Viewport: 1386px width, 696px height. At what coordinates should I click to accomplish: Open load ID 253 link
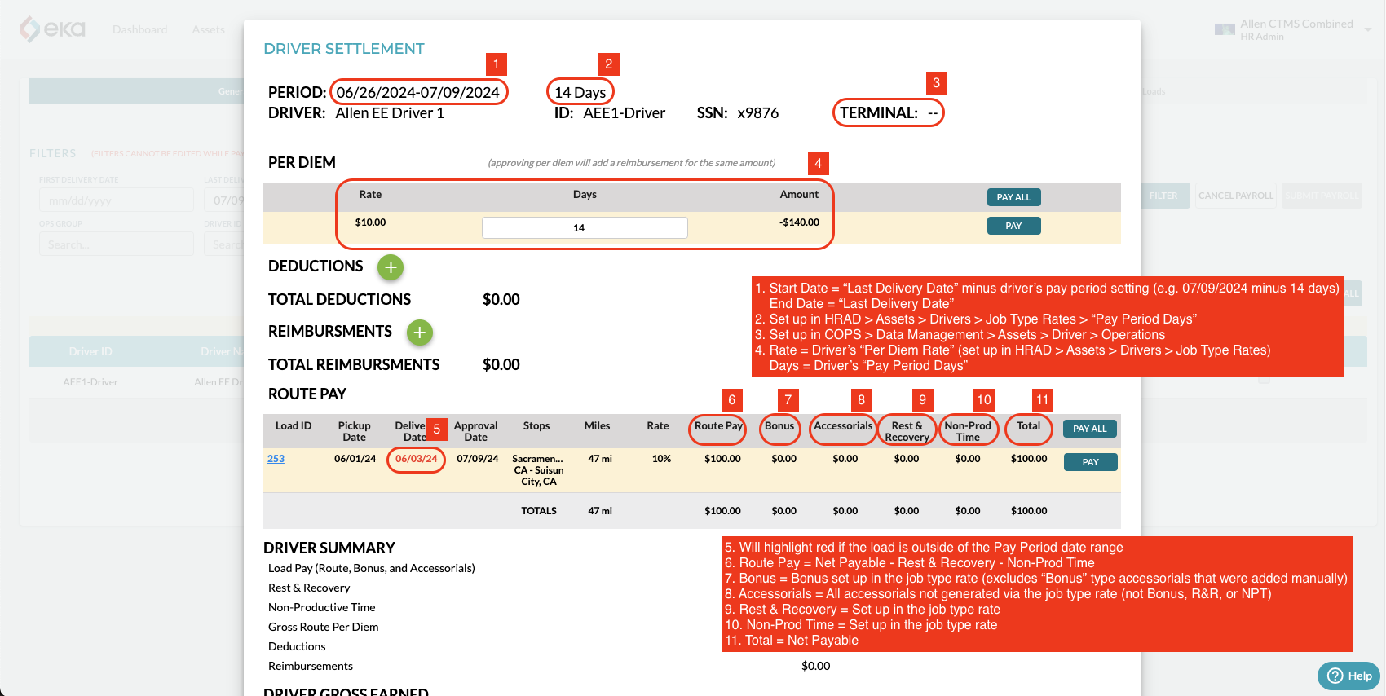coord(276,459)
